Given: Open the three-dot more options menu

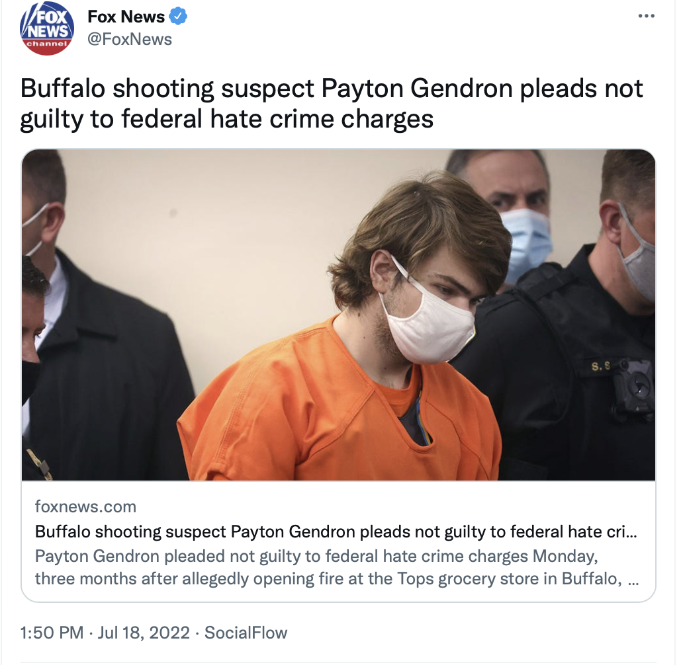Looking at the screenshot, I should pos(647,16).
